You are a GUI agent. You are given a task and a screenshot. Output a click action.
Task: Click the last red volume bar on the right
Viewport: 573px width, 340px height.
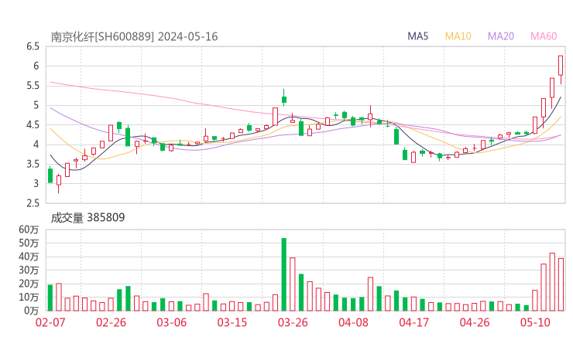coord(561,284)
